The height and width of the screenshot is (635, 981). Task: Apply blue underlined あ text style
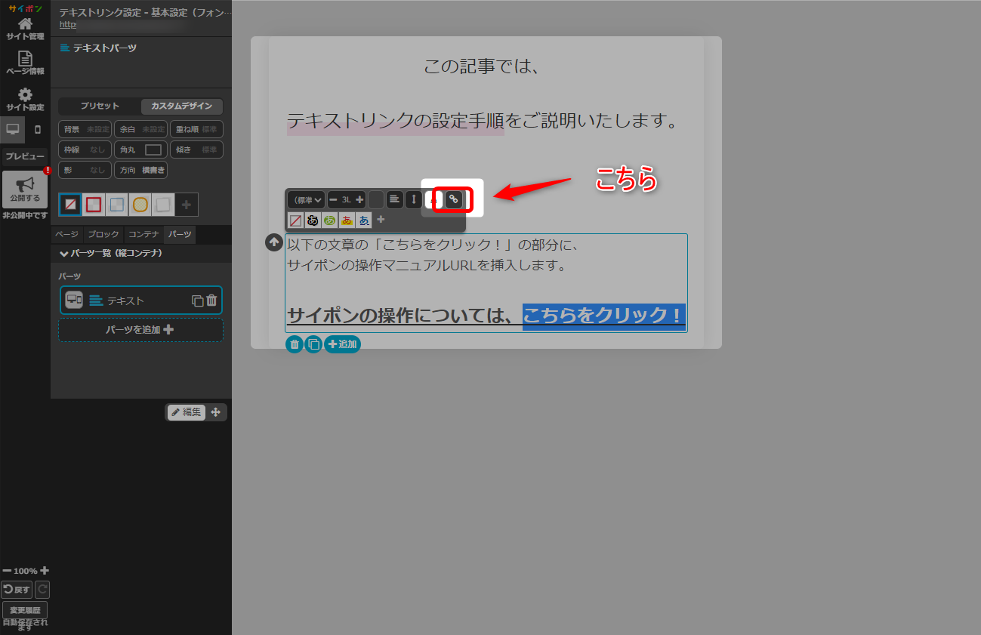[x=364, y=220]
